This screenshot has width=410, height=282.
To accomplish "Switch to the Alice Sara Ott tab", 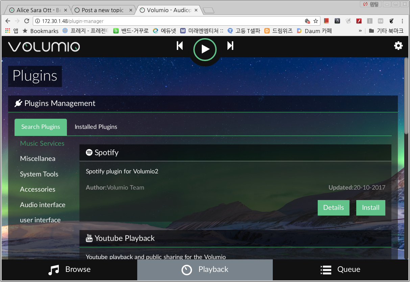I will (38, 10).
